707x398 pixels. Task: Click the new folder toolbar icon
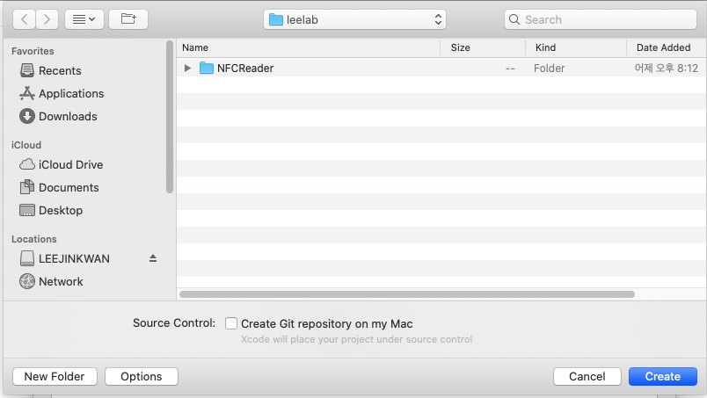[x=128, y=18]
